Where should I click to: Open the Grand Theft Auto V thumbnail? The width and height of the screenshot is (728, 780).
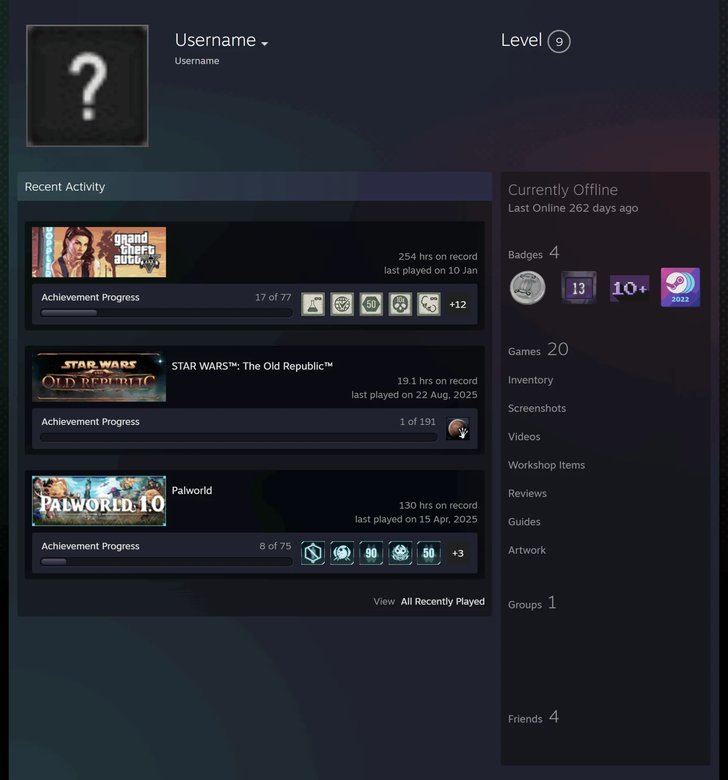(99, 252)
